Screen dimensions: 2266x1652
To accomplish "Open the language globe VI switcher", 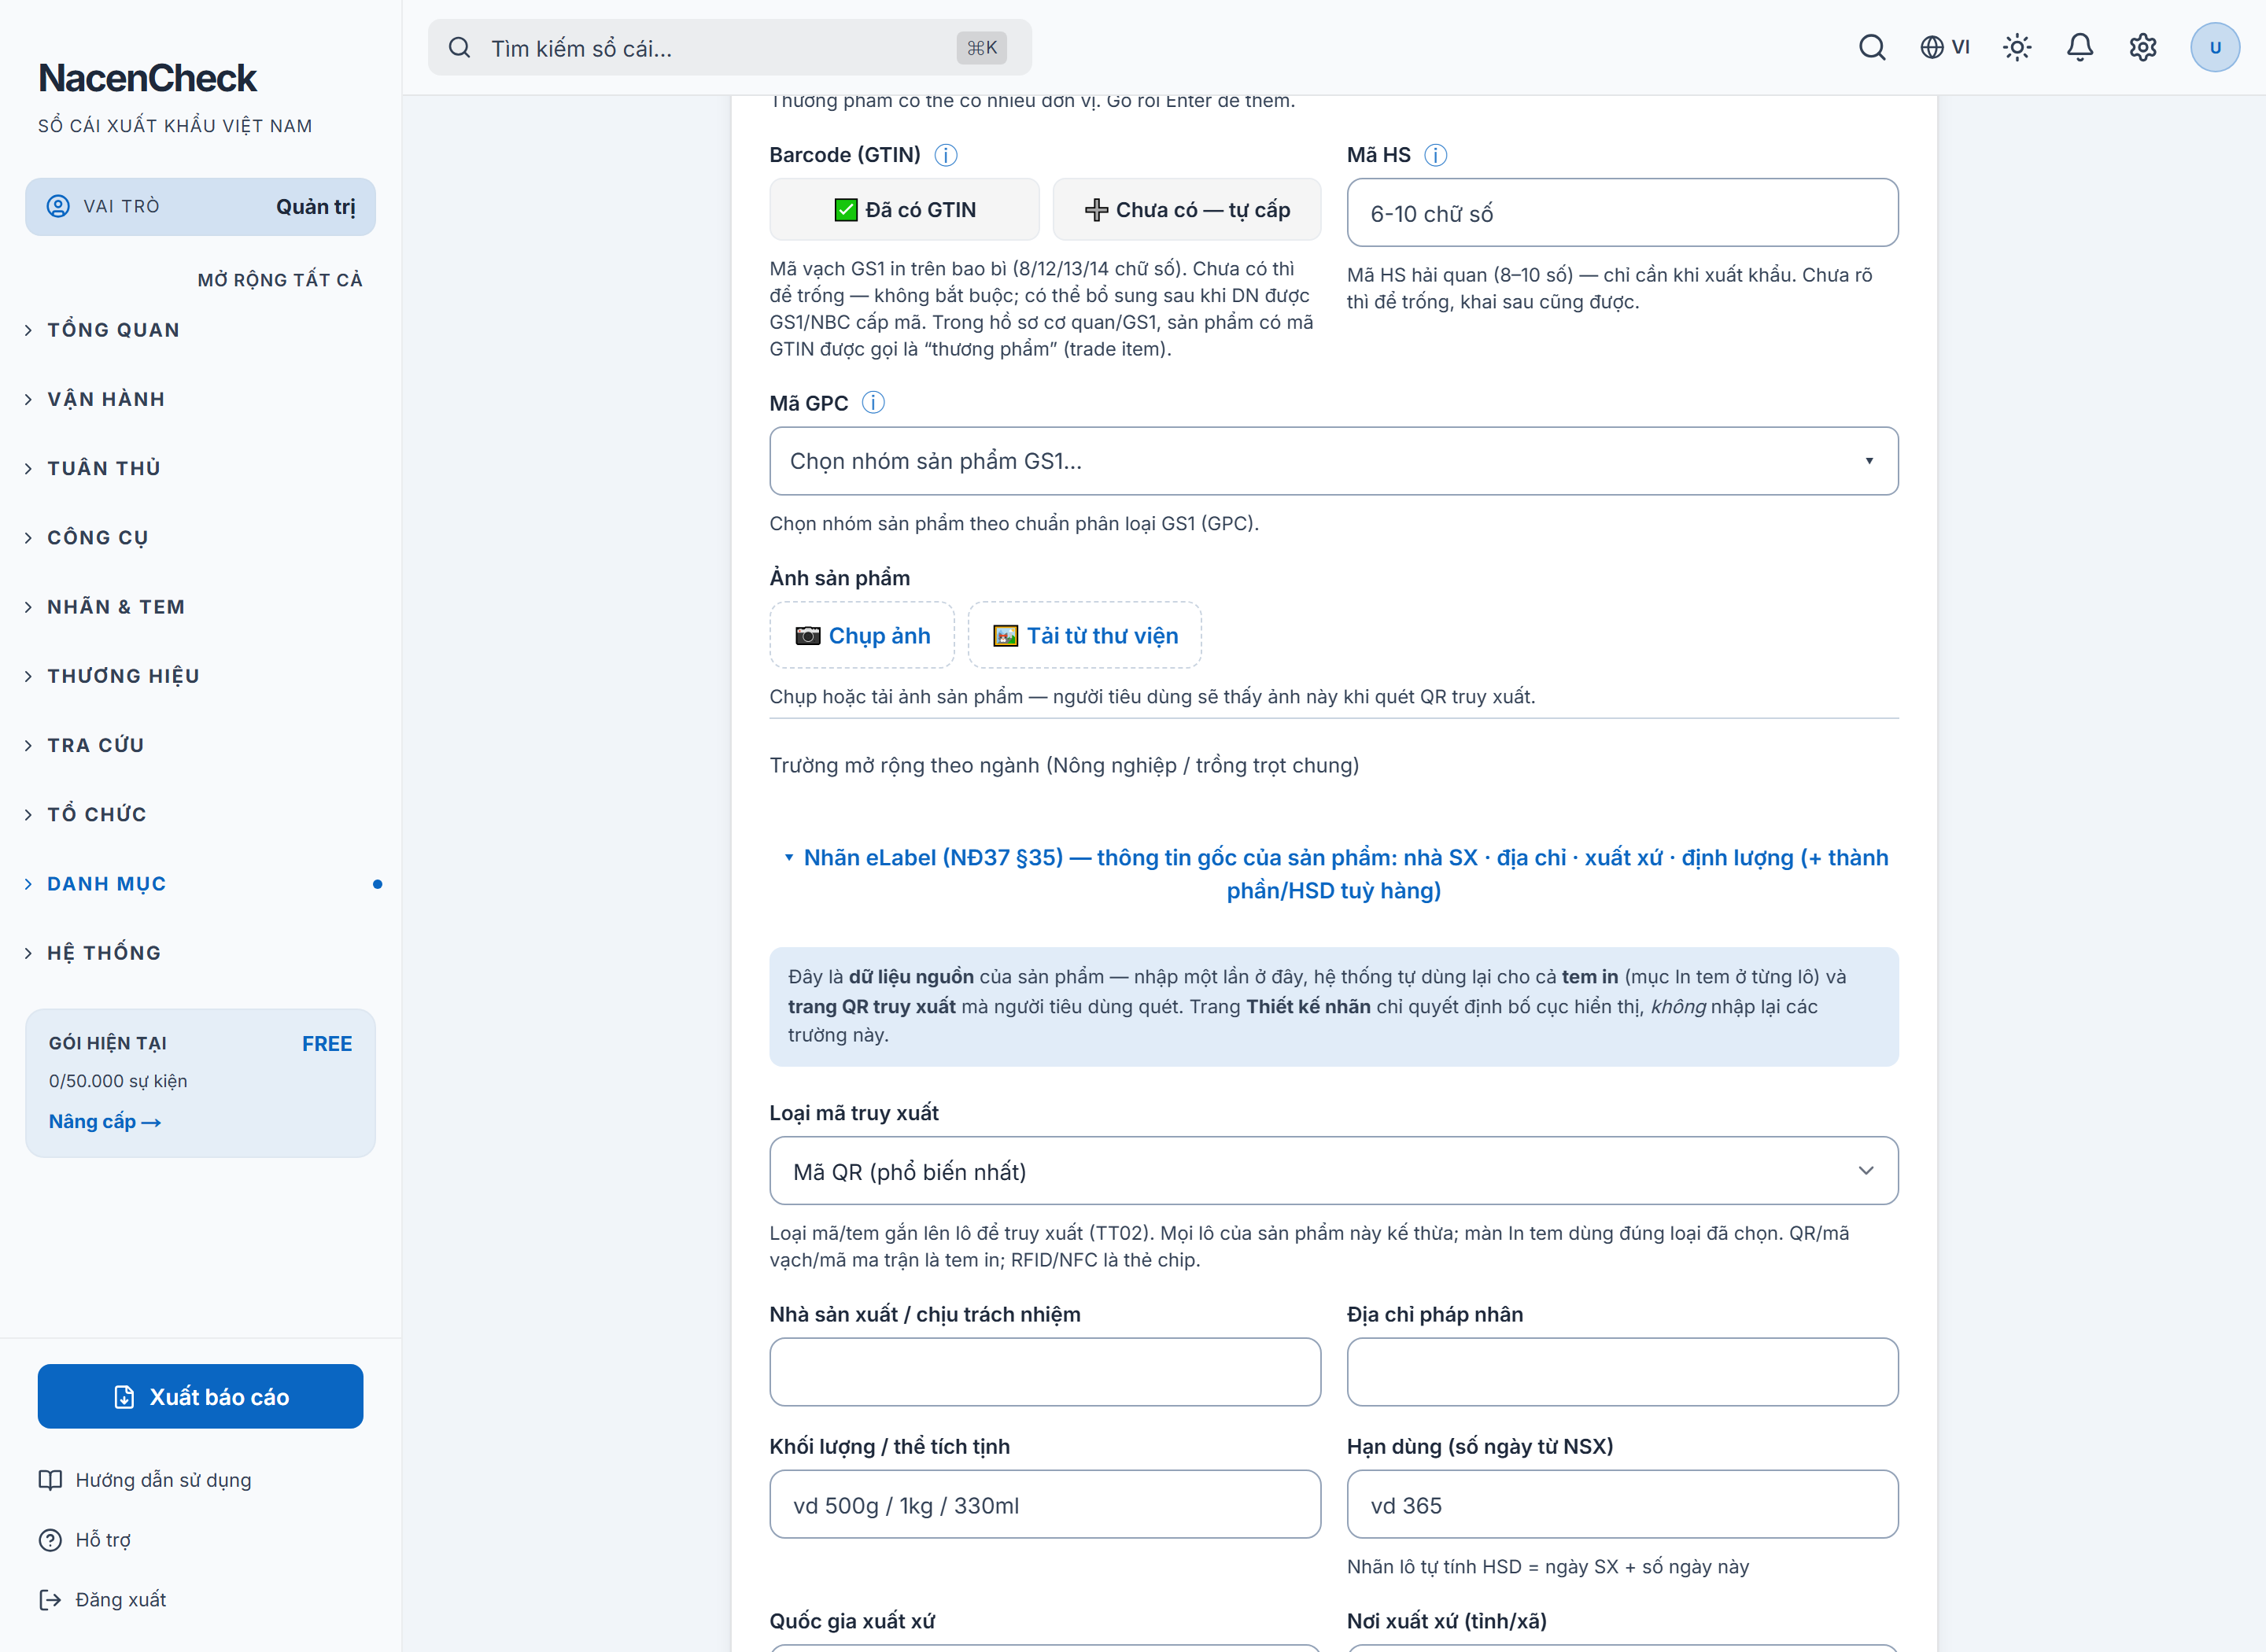I will (1944, 47).
